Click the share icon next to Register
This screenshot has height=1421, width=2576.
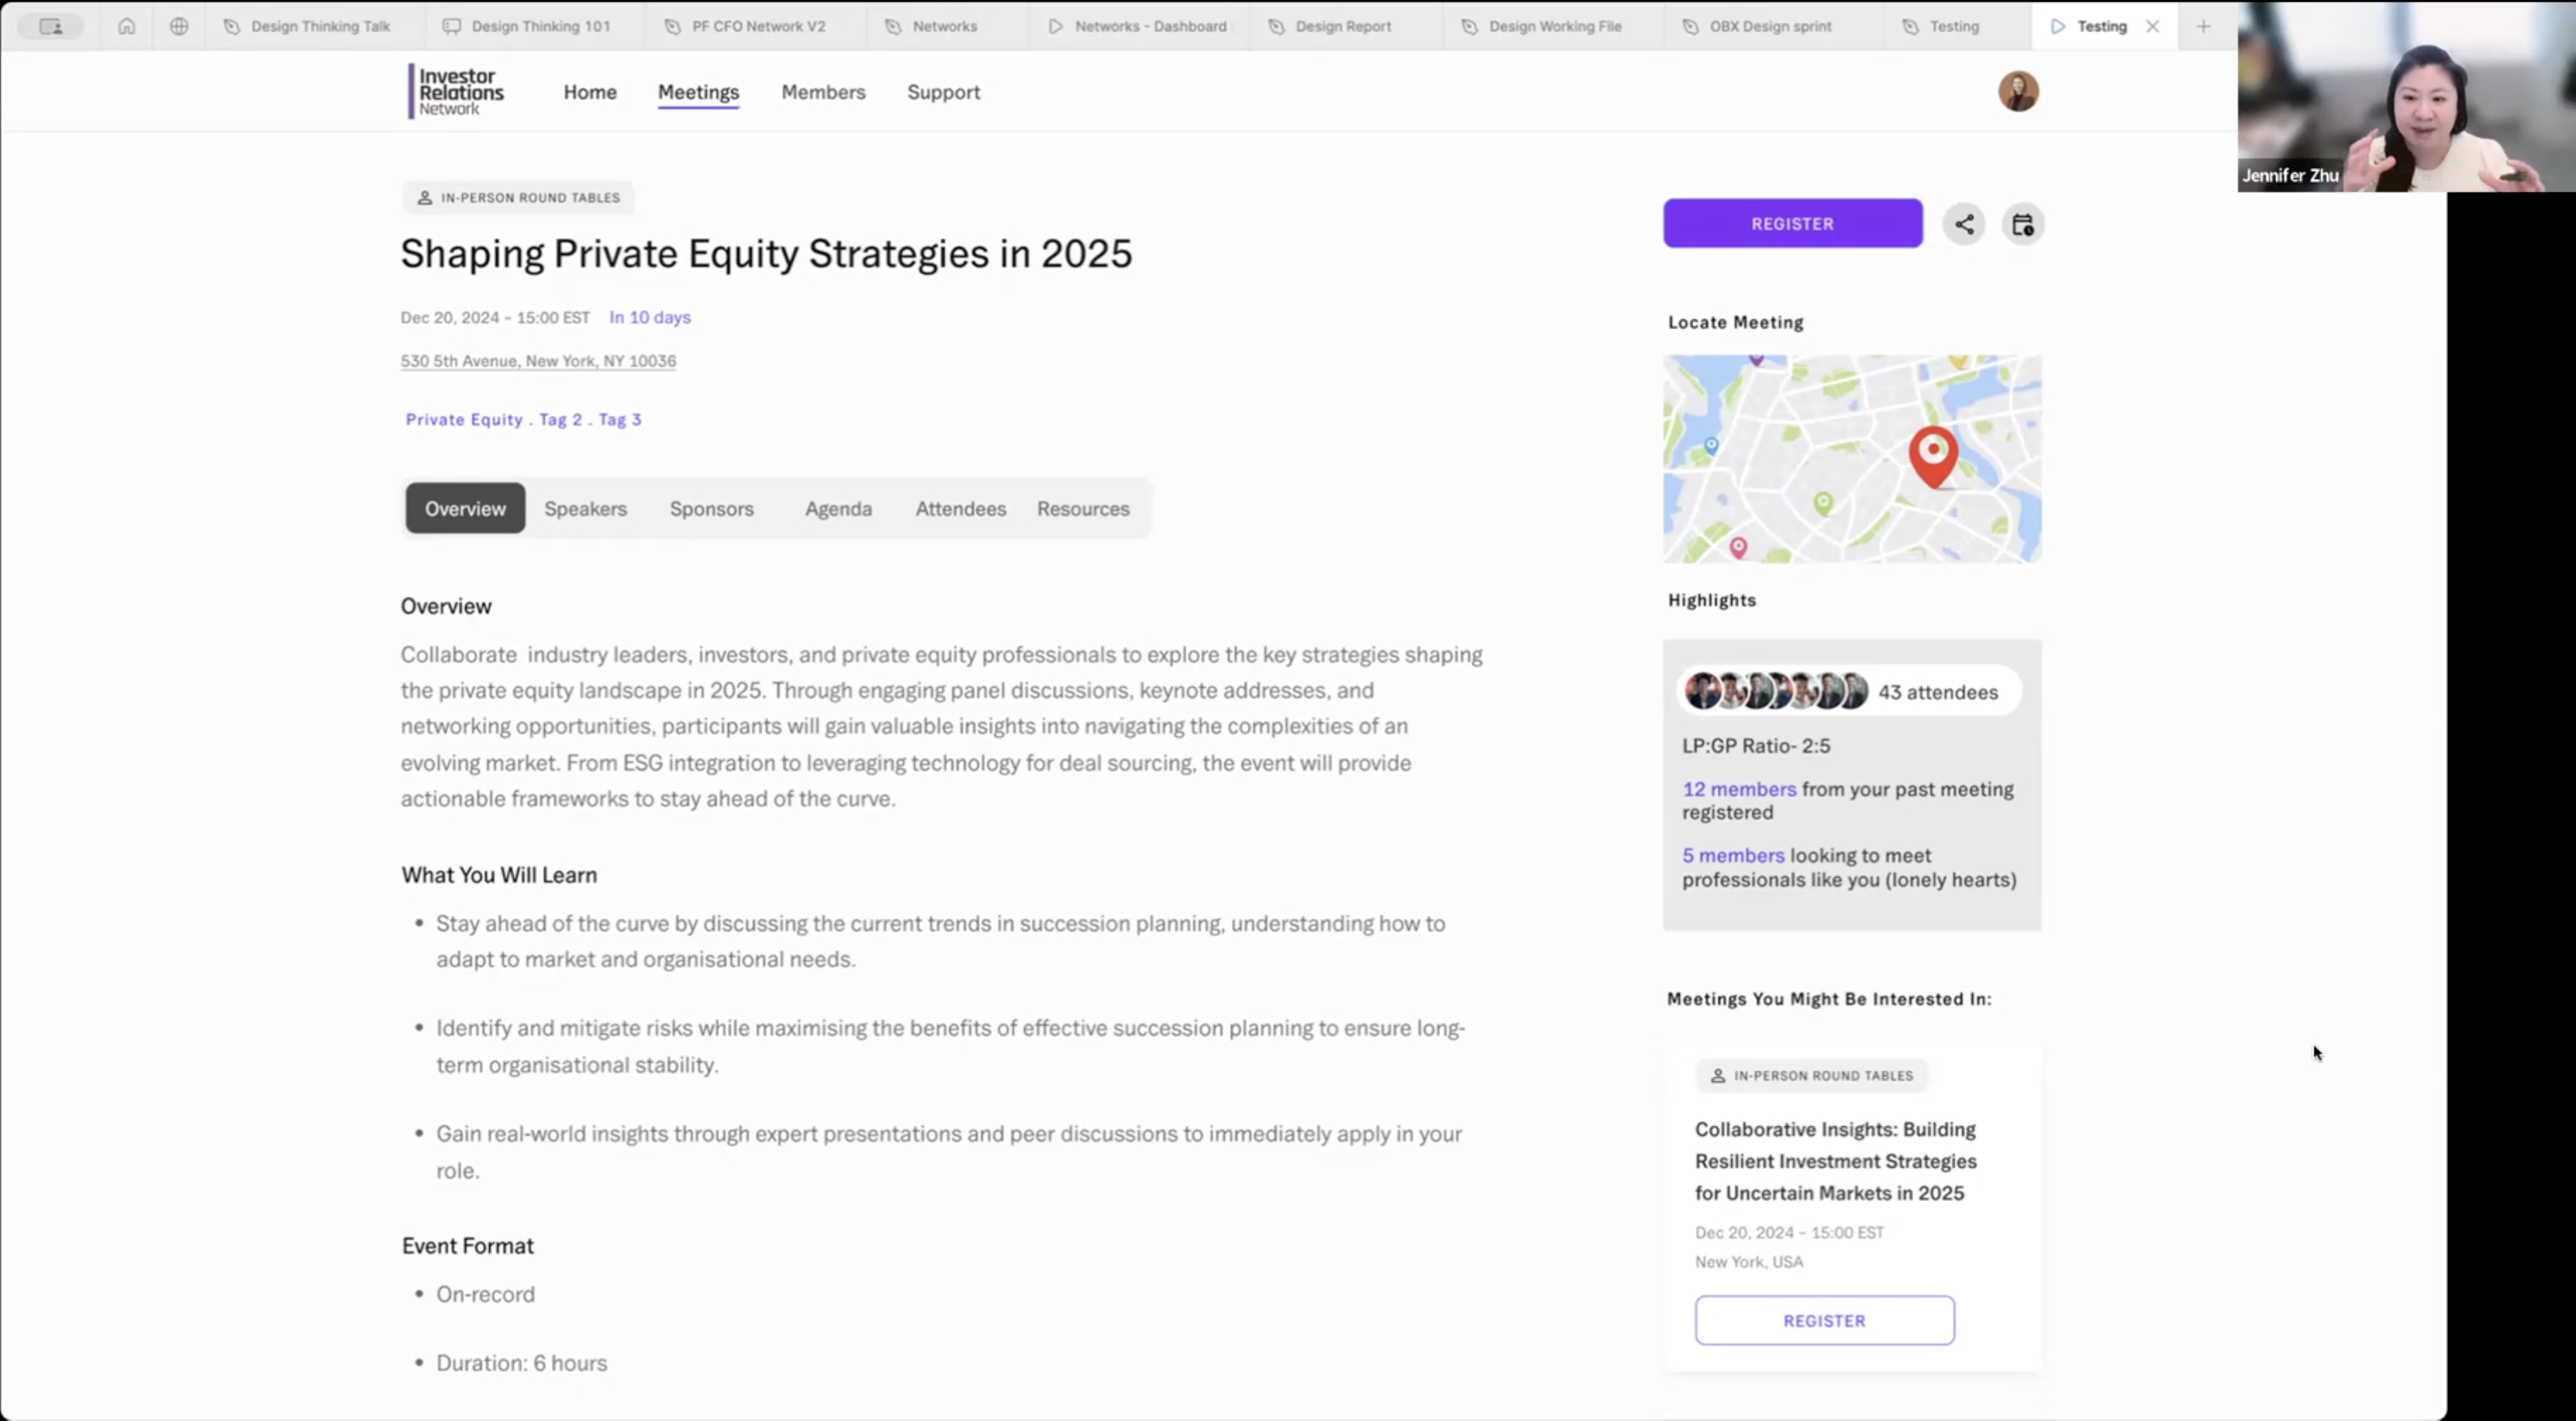(x=1964, y=224)
